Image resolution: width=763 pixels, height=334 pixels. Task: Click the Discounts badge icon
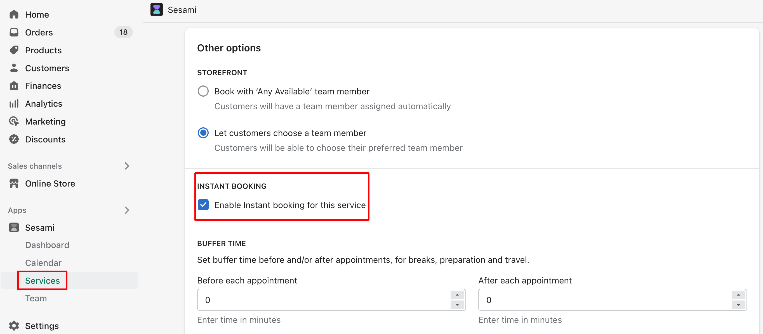point(14,139)
